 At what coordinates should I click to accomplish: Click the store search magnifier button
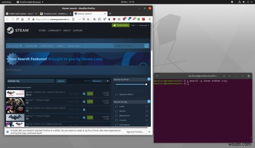pos(146,46)
